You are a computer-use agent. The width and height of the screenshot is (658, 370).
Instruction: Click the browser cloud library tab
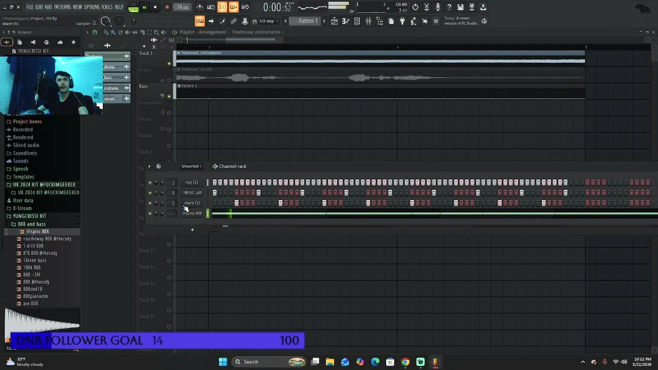tap(60, 42)
